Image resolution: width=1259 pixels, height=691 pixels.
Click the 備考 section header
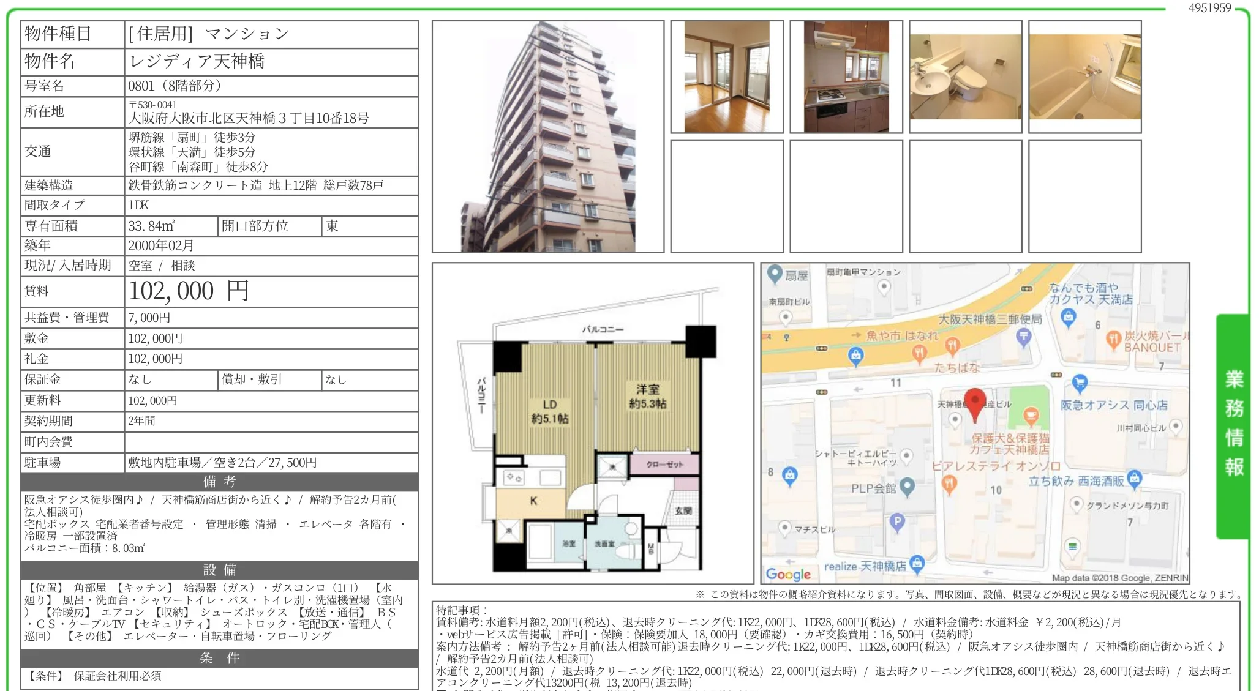coord(219,482)
